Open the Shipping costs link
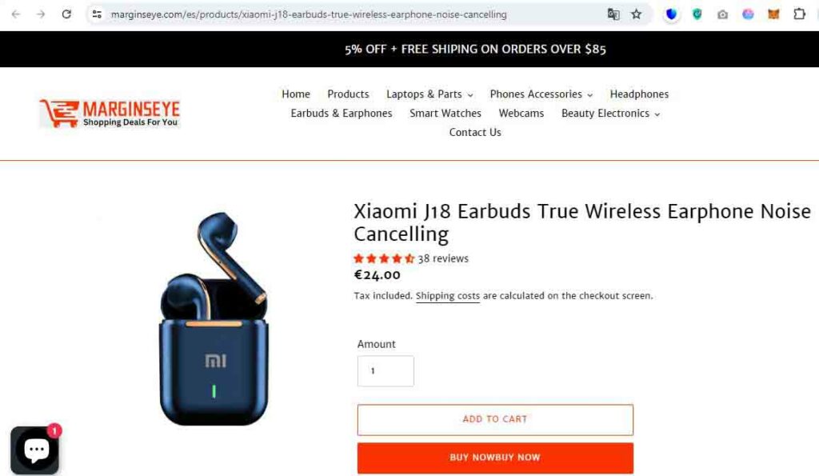This screenshot has height=476, width=819. (447, 296)
